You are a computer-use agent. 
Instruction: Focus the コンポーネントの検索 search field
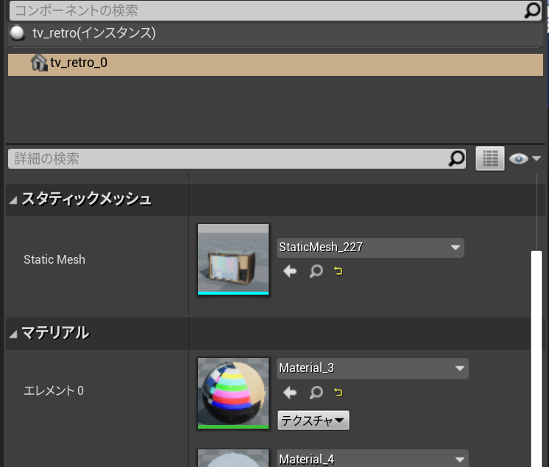pos(275,10)
